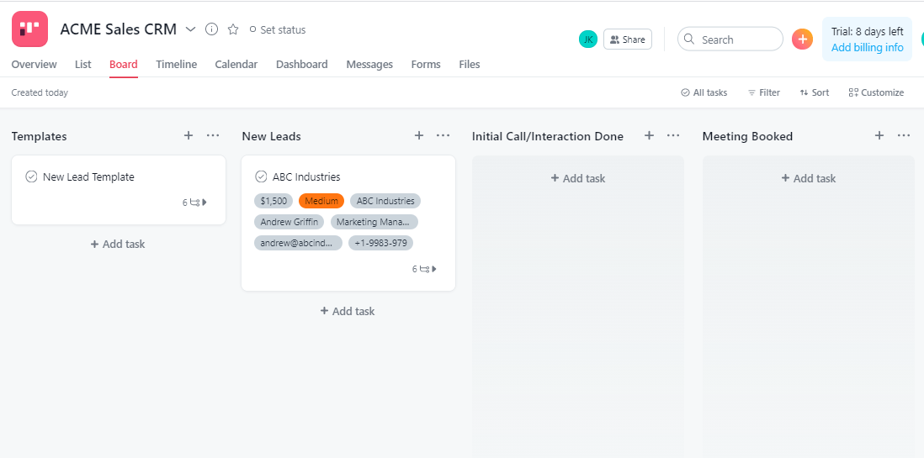Viewport: 924px width, 458px height.
Task: Switch to the Timeline tab
Action: click(x=176, y=65)
